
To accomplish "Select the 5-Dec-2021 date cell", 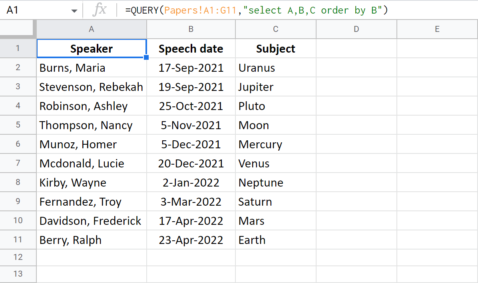I will (191, 144).
